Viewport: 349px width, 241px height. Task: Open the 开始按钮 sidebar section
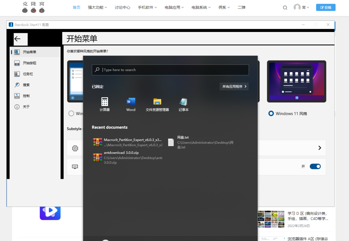(x=35, y=63)
